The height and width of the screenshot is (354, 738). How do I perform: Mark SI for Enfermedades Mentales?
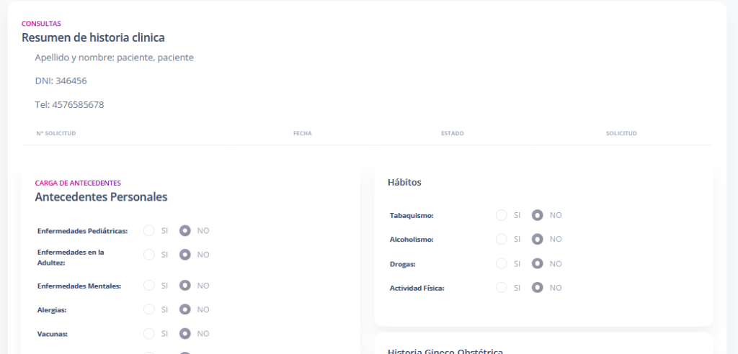[149, 286]
